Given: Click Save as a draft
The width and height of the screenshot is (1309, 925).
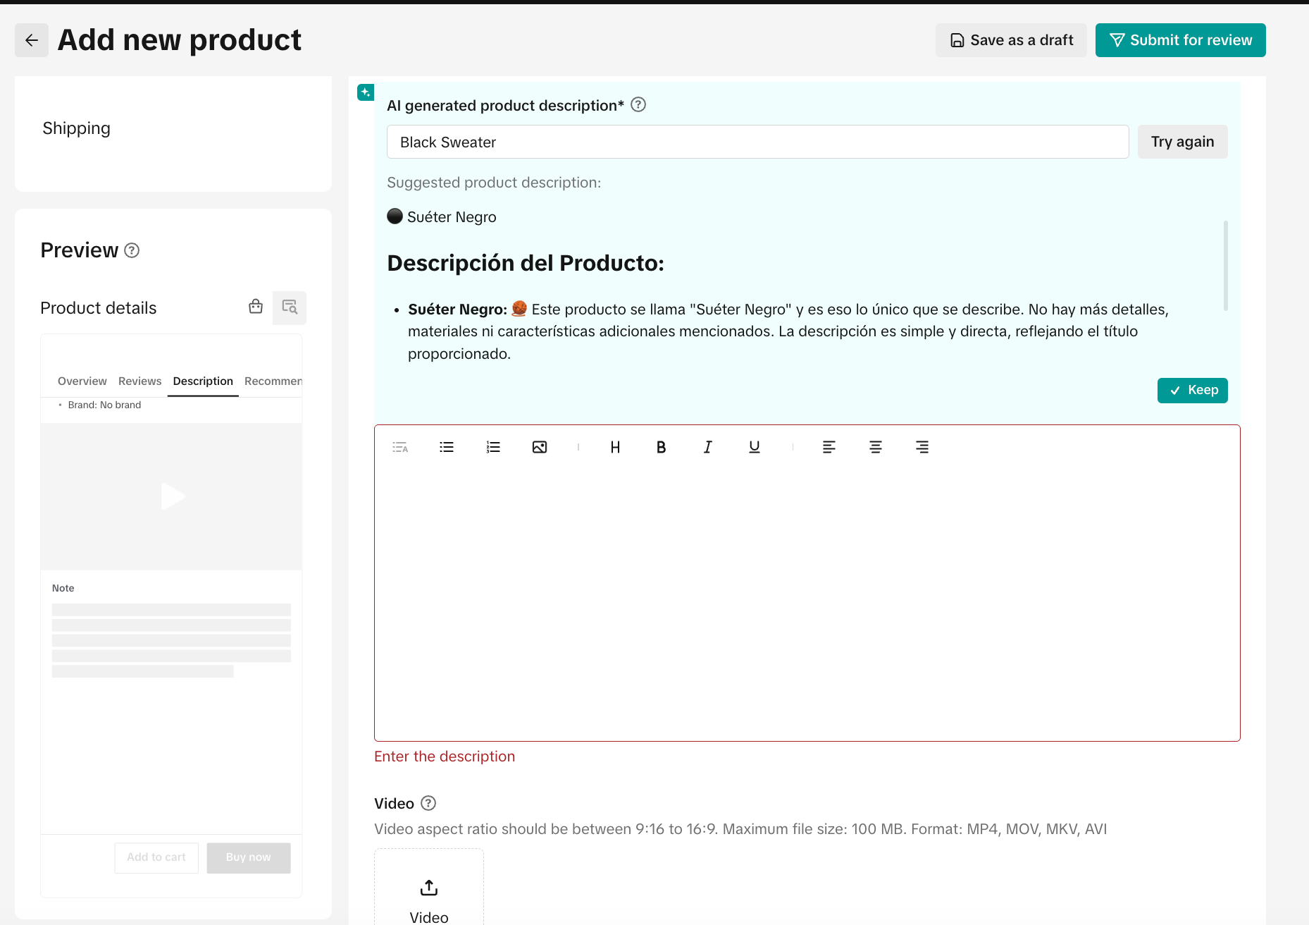Looking at the screenshot, I should click(x=1011, y=40).
